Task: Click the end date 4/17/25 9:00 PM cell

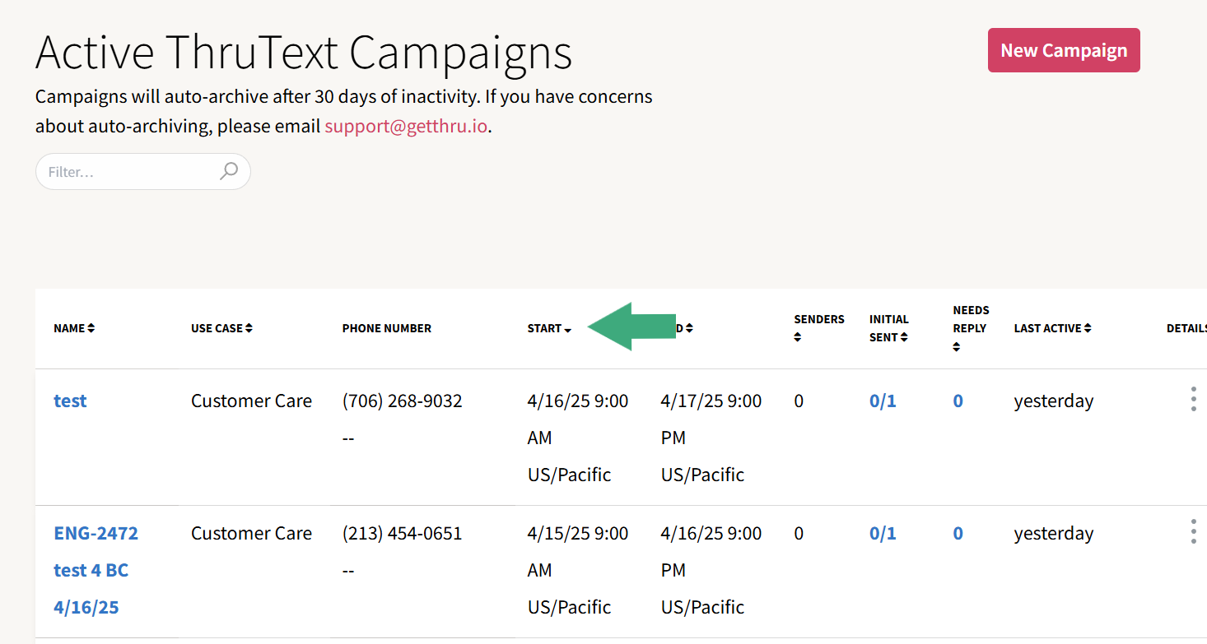Action: tap(711, 438)
